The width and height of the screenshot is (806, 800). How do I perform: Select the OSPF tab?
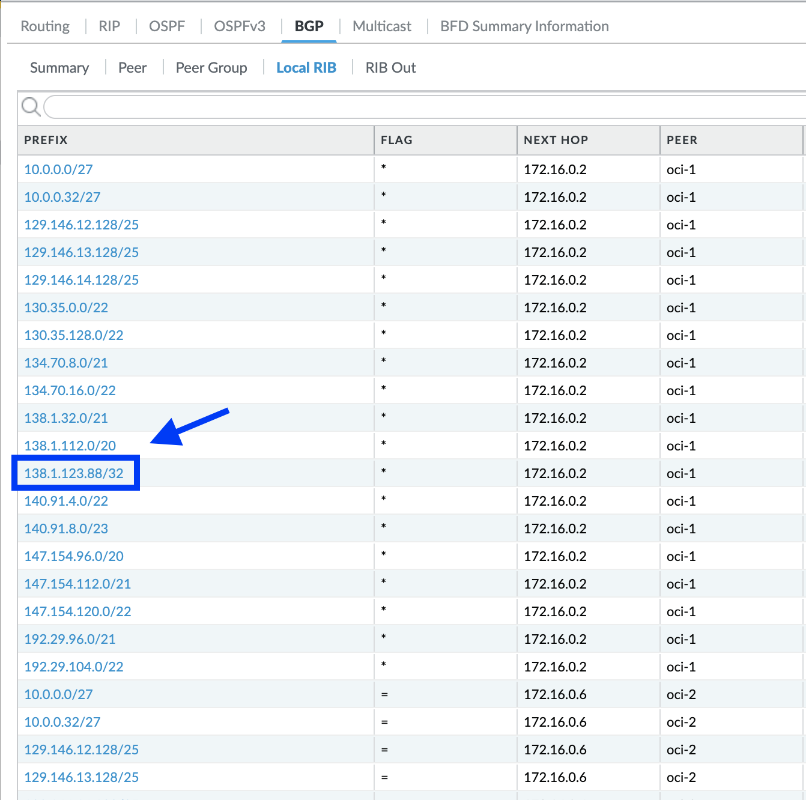[x=167, y=26]
